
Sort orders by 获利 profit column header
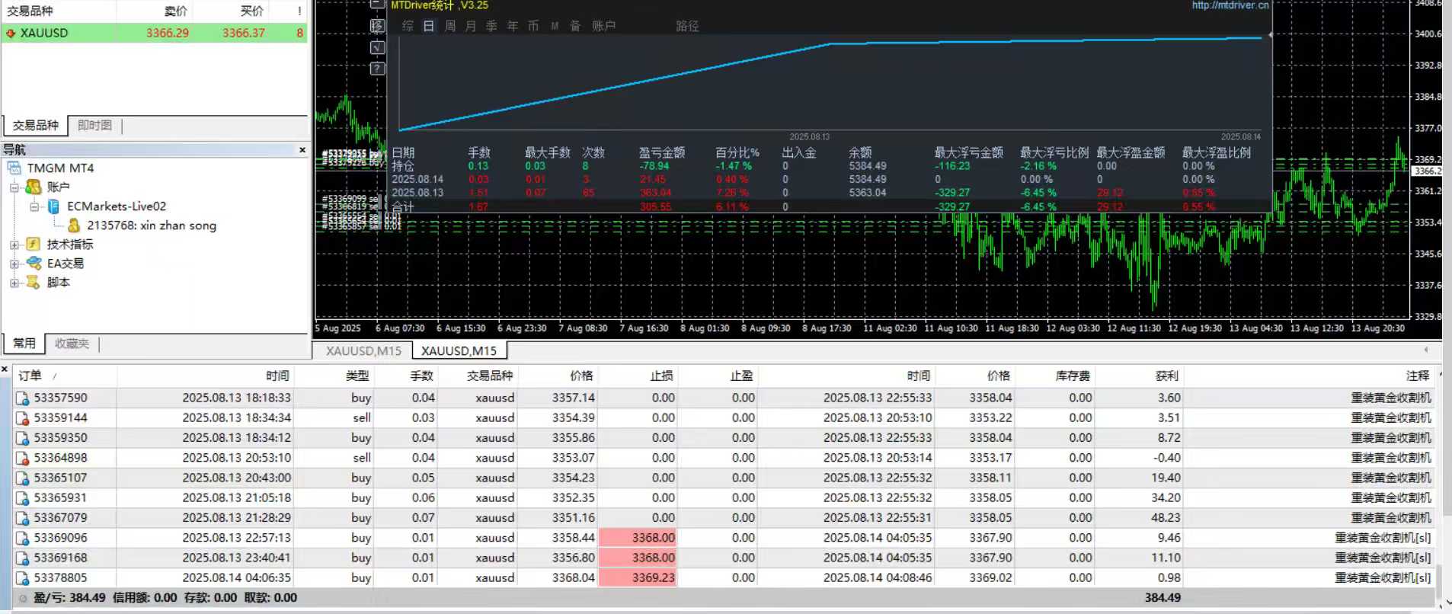[x=1166, y=376]
